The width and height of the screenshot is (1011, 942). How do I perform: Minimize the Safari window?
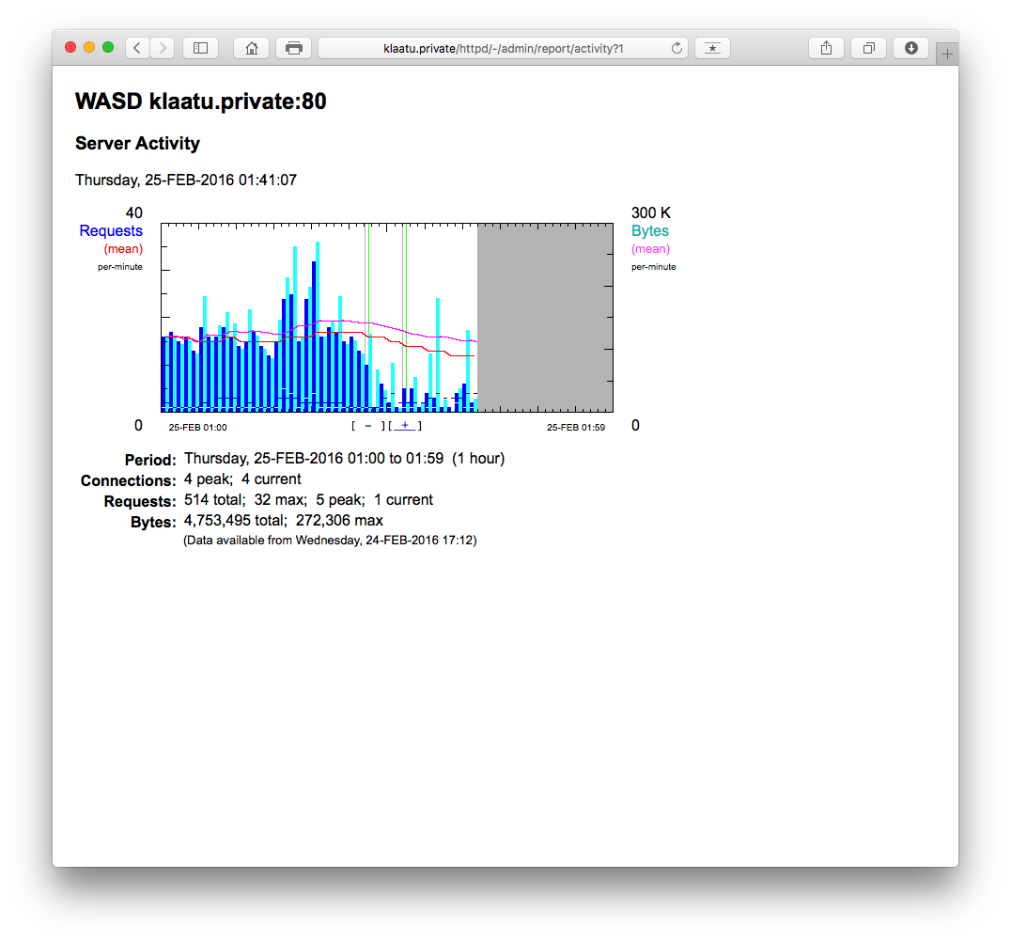(x=89, y=47)
